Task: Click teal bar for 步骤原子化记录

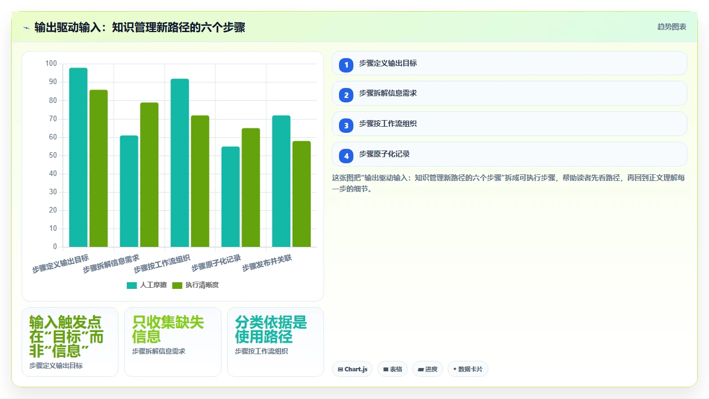Action: [x=230, y=196]
